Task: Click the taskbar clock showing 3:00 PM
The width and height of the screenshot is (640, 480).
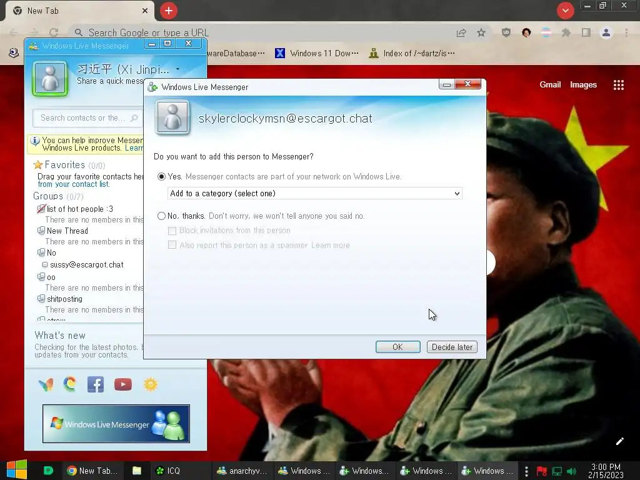Action: pos(606,471)
